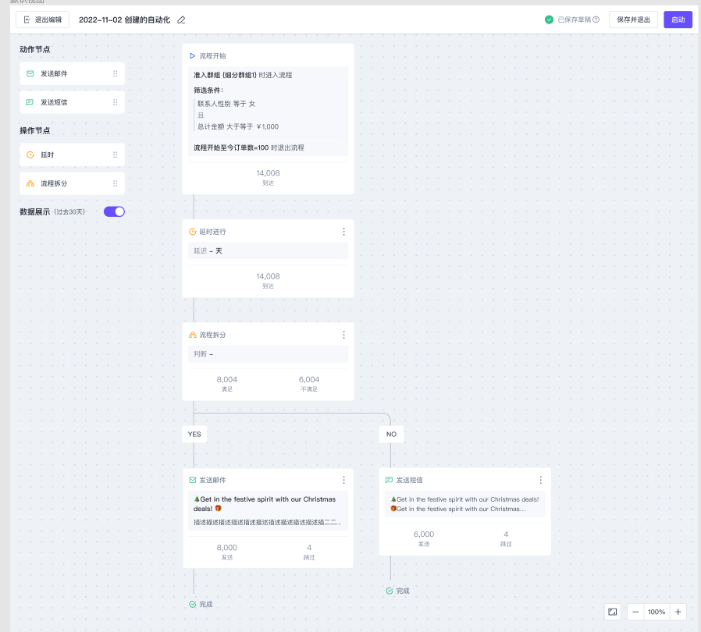Select the NO branch label
The image size is (701, 632).
(x=391, y=434)
